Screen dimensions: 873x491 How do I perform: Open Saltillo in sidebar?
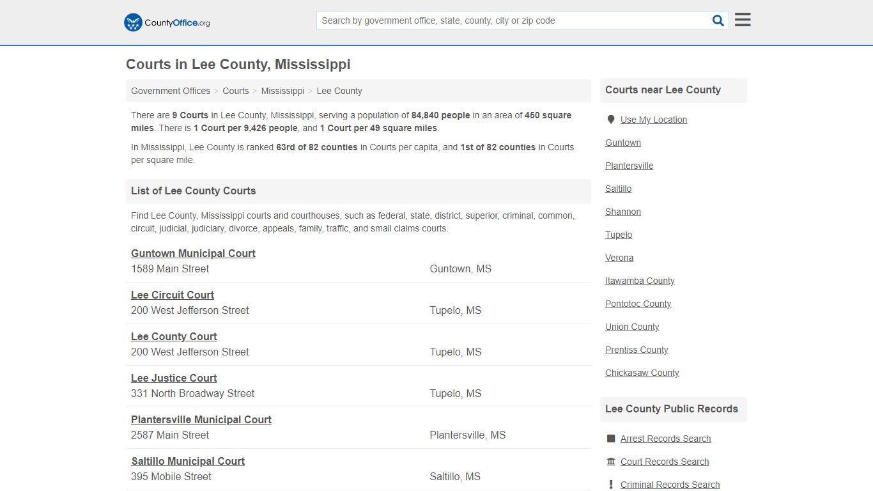[619, 189]
